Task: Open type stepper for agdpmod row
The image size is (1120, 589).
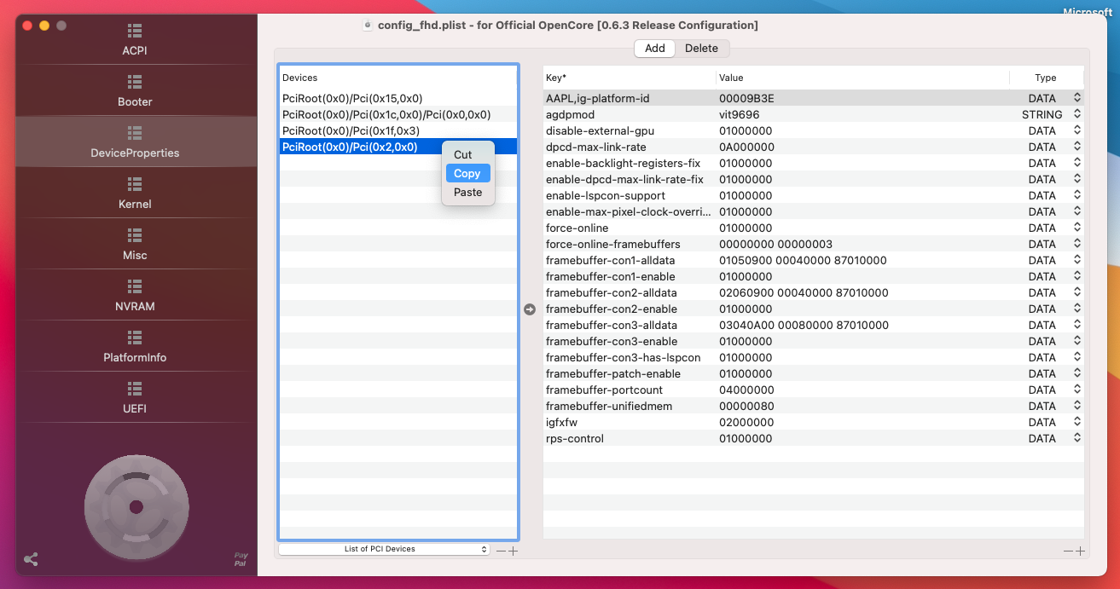Action: click(1076, 115)
